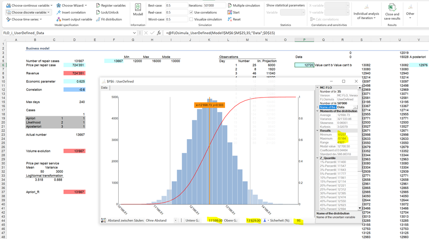This screenshot has width=429, height=239.
Task: Click the Number of bins value 35
Action: point(347,92)
